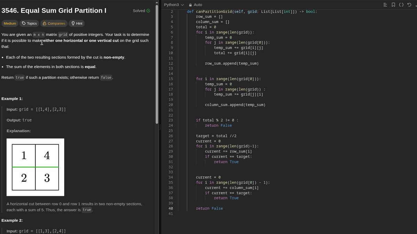Click the Example 1 grid illustration image
The height and width of the screenshot is (234, 417).
point(35,167)
